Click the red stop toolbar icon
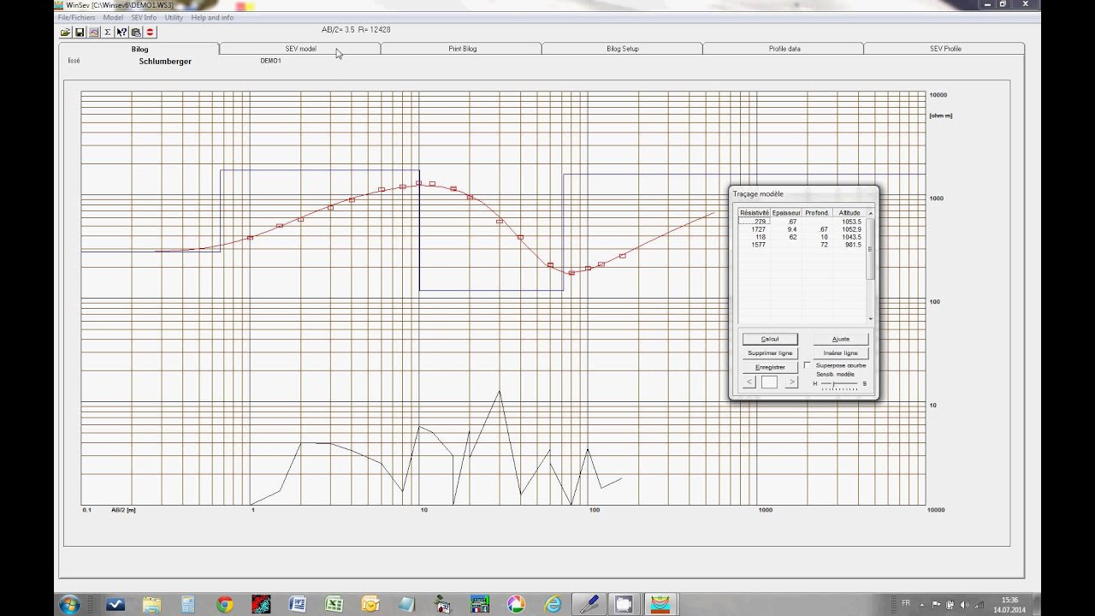Viewport: 1095px width, 616px height. click(150, 33)
